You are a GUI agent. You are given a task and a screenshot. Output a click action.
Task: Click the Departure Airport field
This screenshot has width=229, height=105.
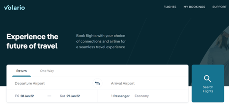(50, 83)
